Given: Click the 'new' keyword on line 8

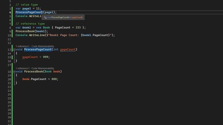Looking at the screenshot, I should (x=39, y=27).
